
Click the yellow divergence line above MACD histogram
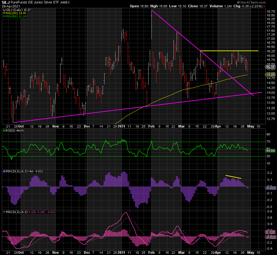coord(233,177)
